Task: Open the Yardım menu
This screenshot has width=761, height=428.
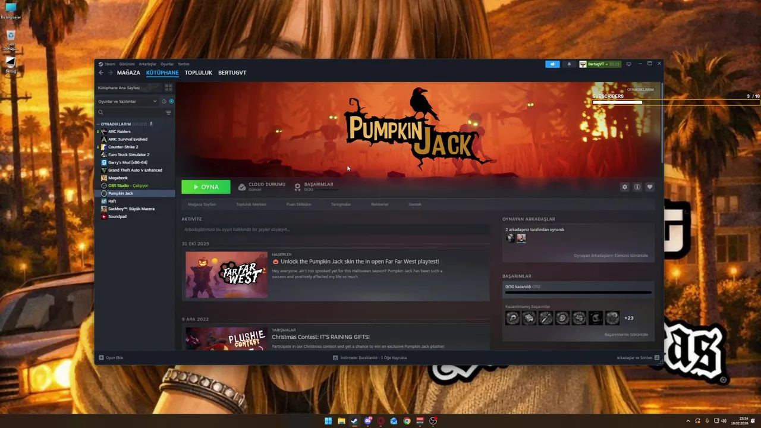Action: (184, 64)
